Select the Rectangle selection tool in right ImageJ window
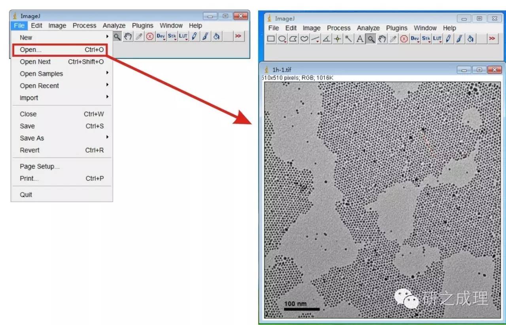 click(x=271, y=38)
